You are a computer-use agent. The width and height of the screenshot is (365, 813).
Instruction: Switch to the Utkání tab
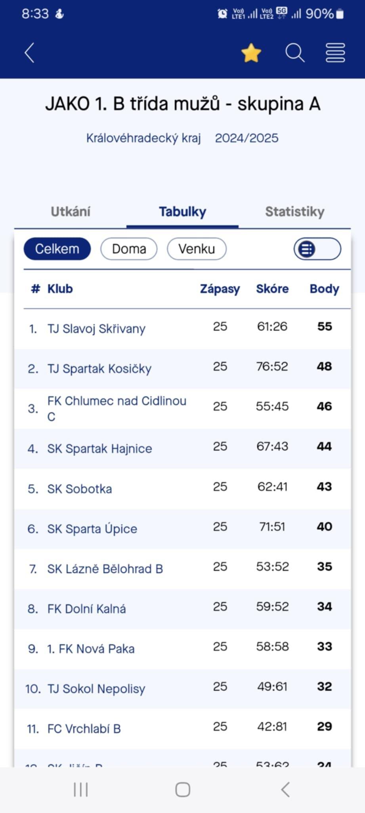[x=71, y=212]
